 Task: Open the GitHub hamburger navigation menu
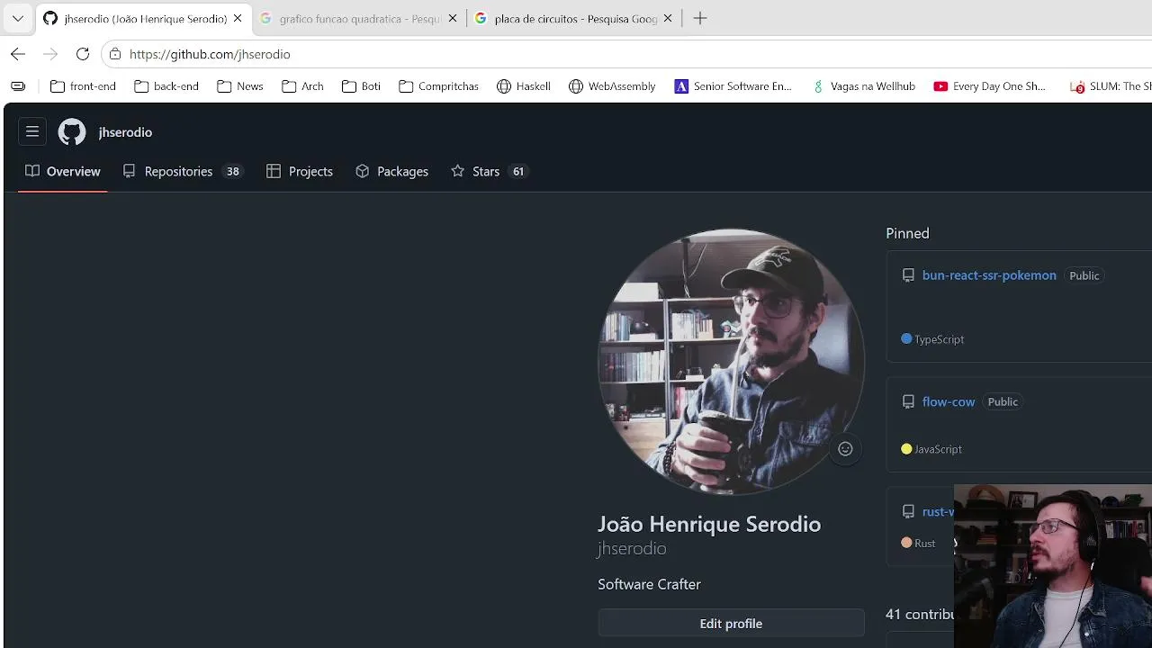tap(32, 132)
